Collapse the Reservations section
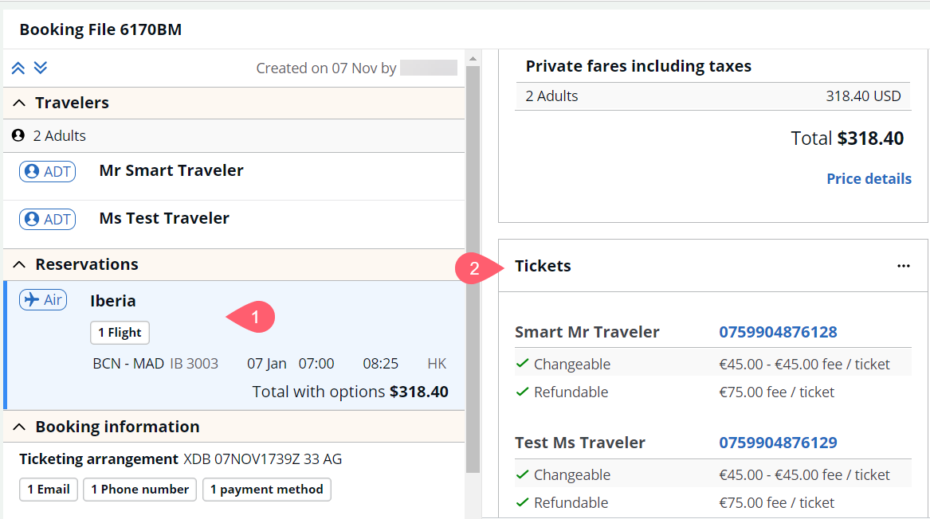This screenshot has height=519, width=930. pos(20,265)
